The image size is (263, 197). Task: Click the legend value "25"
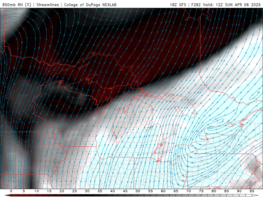(75, 191)
